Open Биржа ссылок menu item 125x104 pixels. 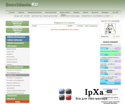[65, 12]
